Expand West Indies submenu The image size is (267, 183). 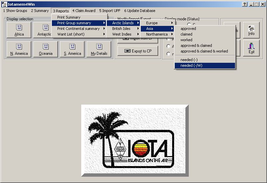124,34
